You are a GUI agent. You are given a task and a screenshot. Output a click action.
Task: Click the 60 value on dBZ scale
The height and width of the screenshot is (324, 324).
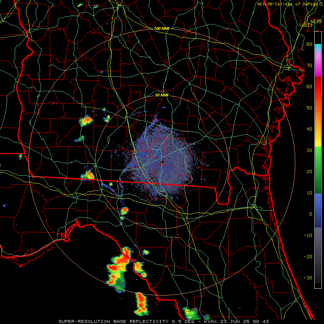tap(309, 86)
